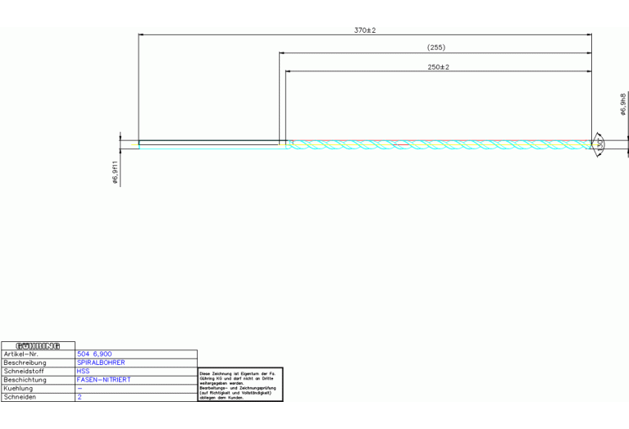Select the 250±2 flute length dimension
Viewport: 629px width, 429px height.
pyautogui.click(x=439, y=67)
